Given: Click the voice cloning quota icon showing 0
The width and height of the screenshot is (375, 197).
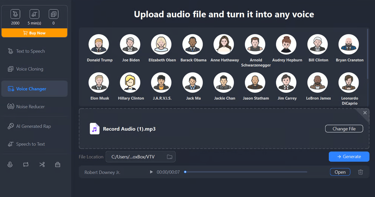Looking at the screenshot, I should (x=53, y=14).
